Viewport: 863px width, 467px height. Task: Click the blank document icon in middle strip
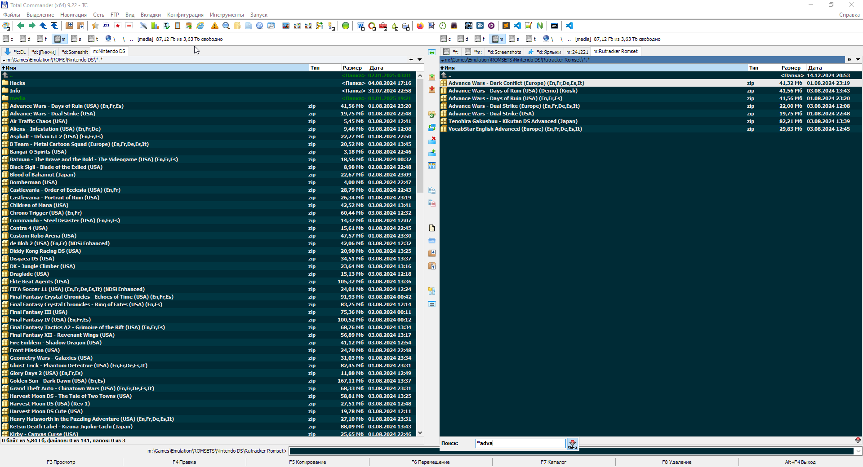coord(432,228)
